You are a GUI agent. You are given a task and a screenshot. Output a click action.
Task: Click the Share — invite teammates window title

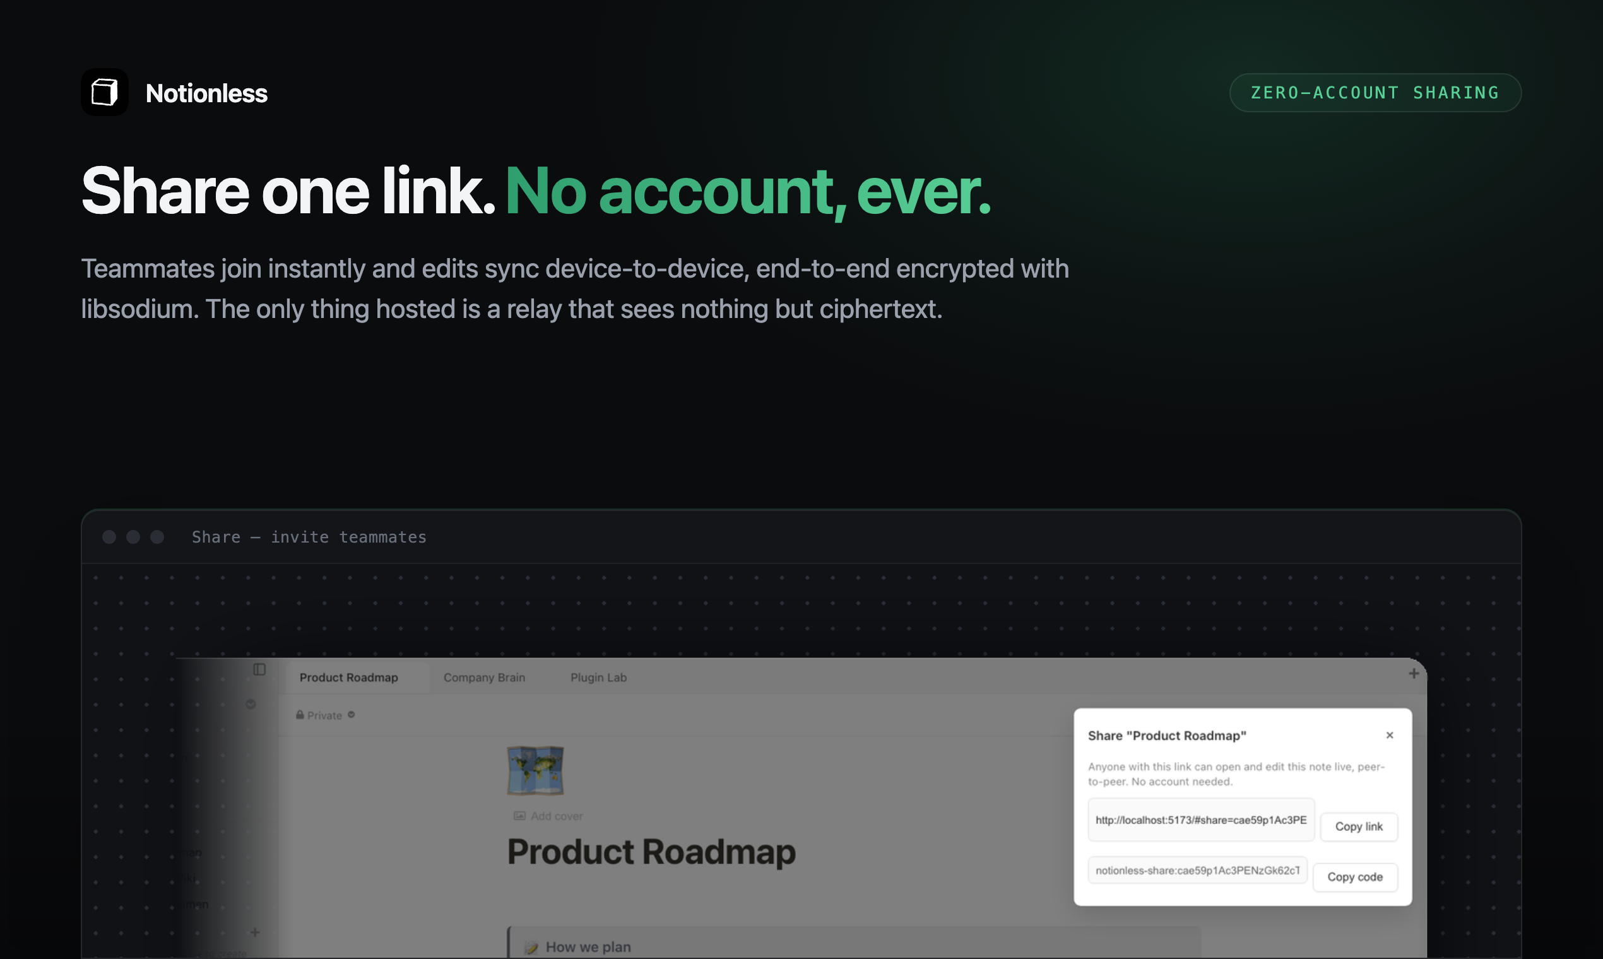click(x=309, y=537)
